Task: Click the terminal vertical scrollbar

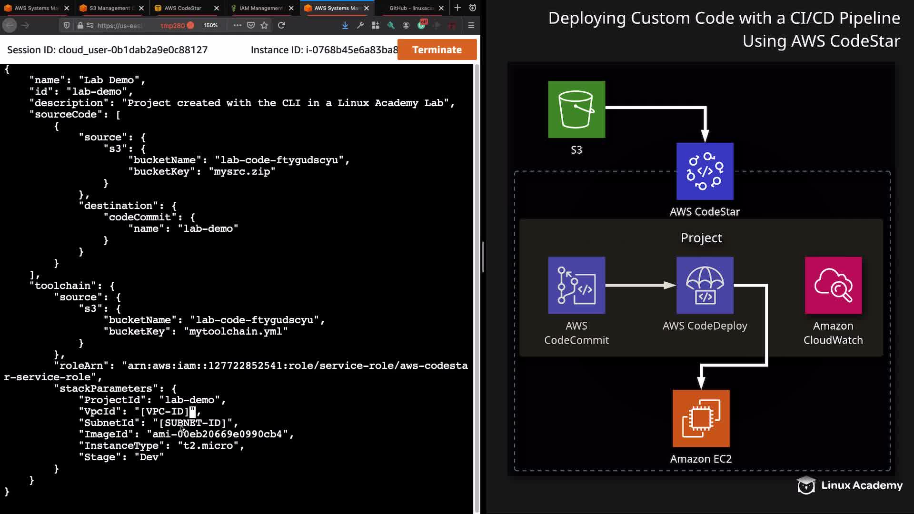Action: pyautogui.click(x=477, y=286)
